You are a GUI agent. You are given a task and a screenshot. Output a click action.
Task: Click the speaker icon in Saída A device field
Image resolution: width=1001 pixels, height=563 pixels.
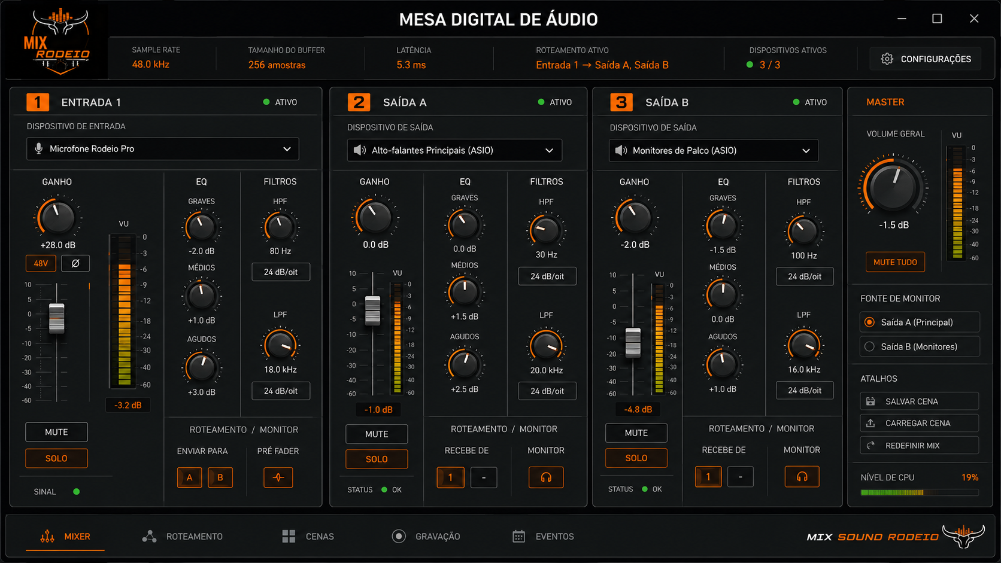coord(360,150)
